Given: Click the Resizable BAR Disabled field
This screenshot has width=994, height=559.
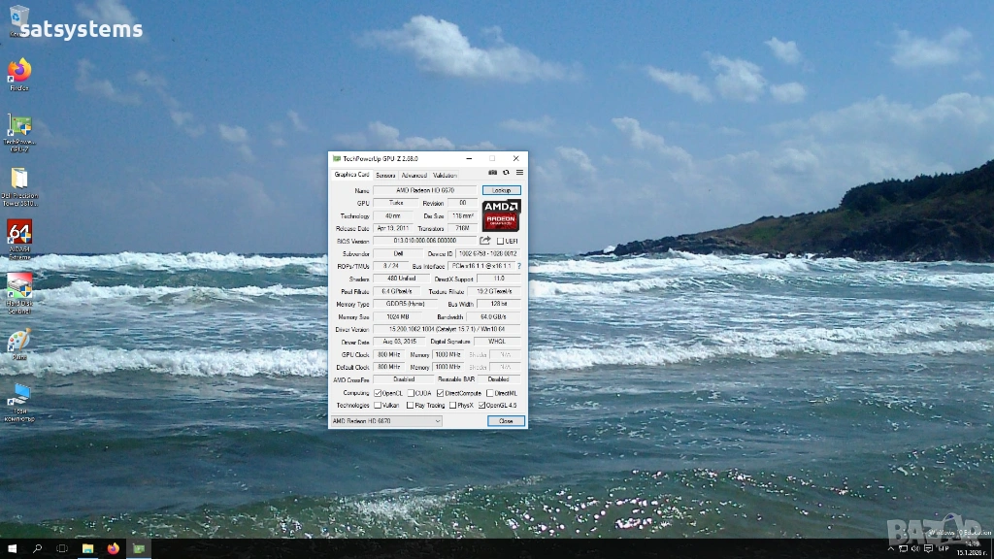Looking at the screenshot, I should coord(498,379).
